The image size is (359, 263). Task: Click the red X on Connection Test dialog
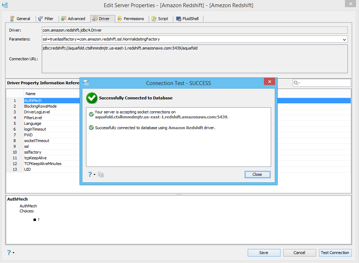click(269, 81)
